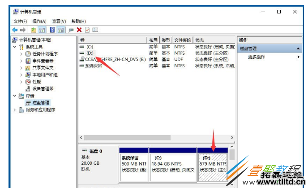
Task: Select 存储 label in the tree
Action: point(30,96)
